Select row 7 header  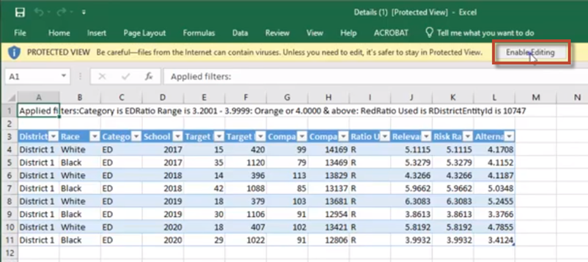click(9, 188)
